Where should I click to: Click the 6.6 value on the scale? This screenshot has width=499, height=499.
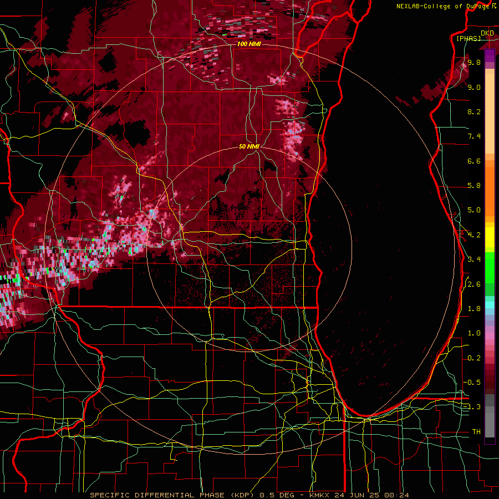click(x=474, y=161)
